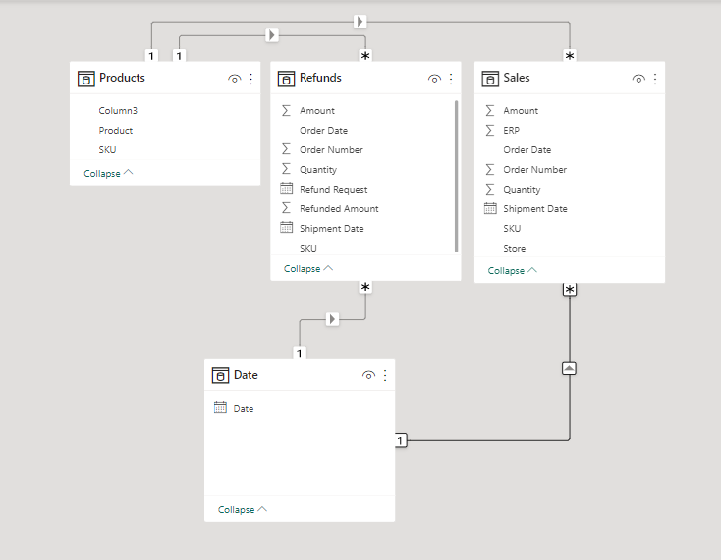Image resolution: width=721 pixels, height=560 pixels.
Task: Click the many-side asterisk above Sales table
Action: [x=570, y=56]
